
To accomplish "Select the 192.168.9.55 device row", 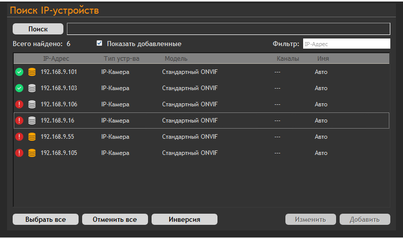I will pyautogui.click(x=203, y=137).
